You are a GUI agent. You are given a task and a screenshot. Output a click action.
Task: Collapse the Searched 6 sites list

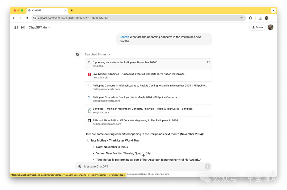point(97,54)
